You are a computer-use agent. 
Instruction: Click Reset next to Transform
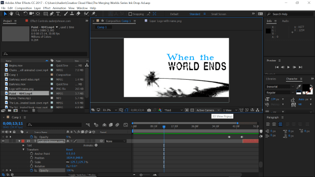coord(69,149)
